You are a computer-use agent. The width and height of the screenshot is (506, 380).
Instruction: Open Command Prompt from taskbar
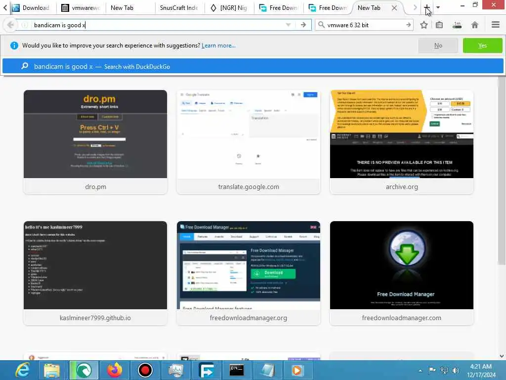pos(237,370)
